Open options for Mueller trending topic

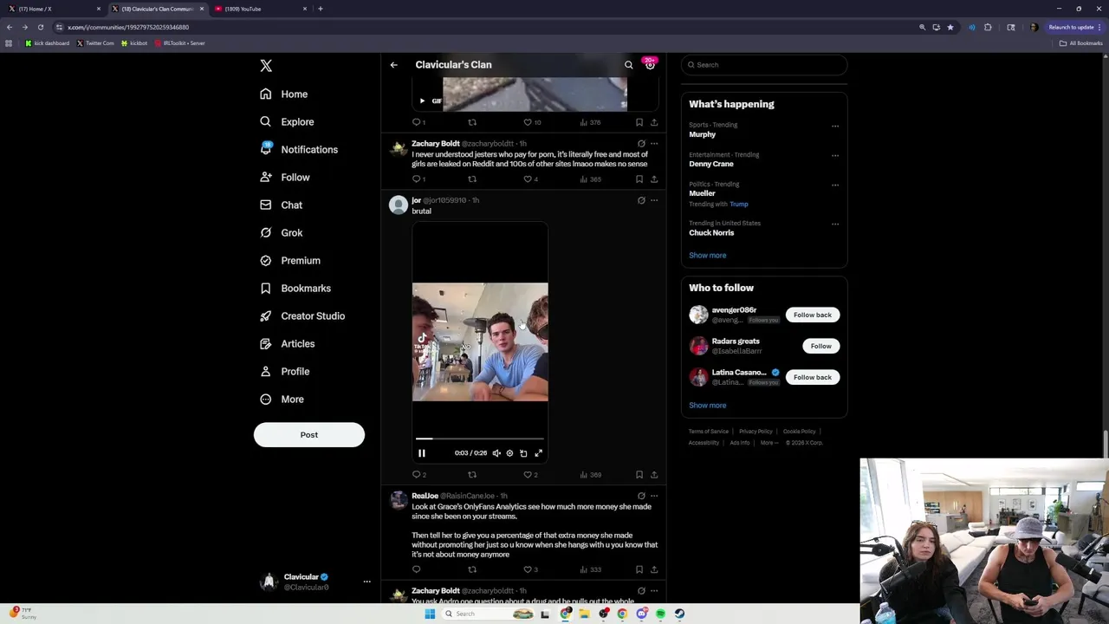point(835,185)
